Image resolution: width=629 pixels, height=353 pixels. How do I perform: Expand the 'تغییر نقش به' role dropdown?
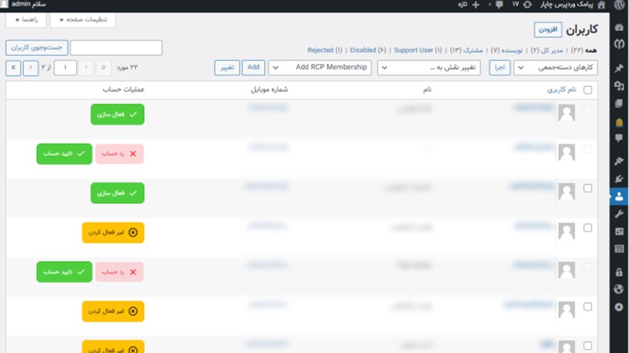click(x=429, y=68)
